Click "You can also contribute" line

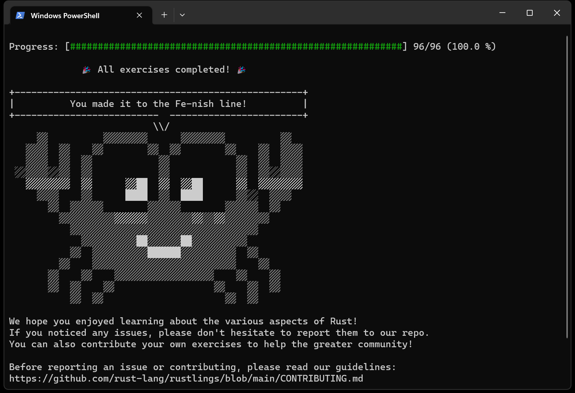(211, 344)
